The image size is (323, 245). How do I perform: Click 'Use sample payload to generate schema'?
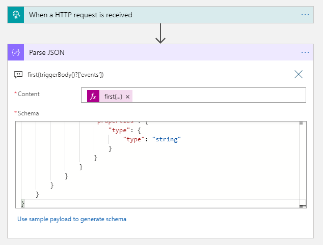point(72,219)
